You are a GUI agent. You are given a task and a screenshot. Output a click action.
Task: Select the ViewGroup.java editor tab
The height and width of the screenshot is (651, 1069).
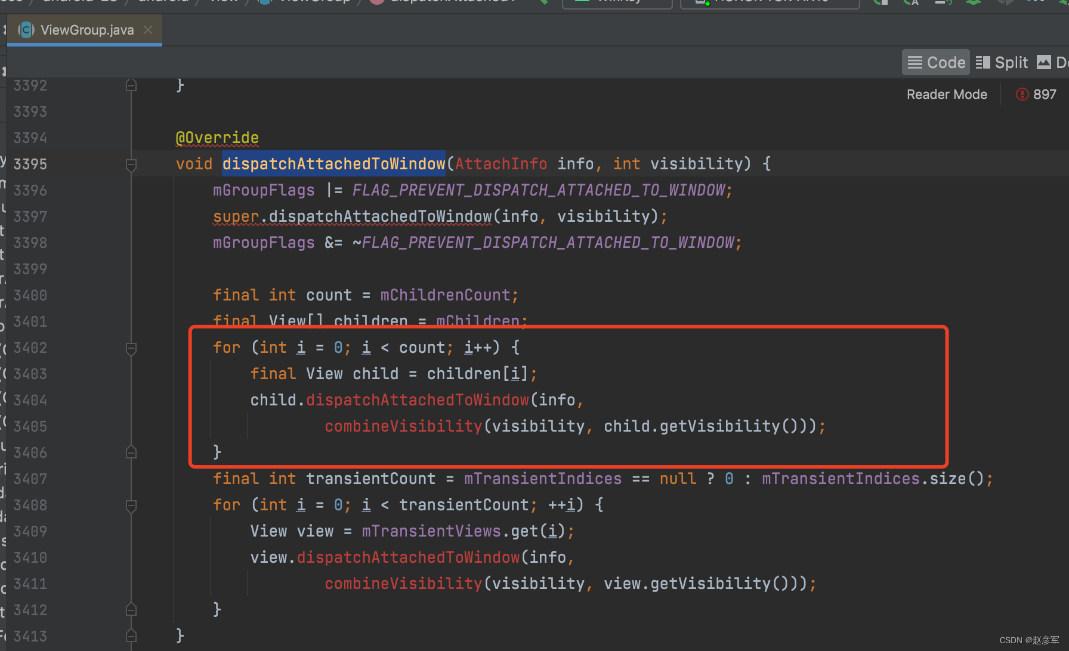click(85, 30)
